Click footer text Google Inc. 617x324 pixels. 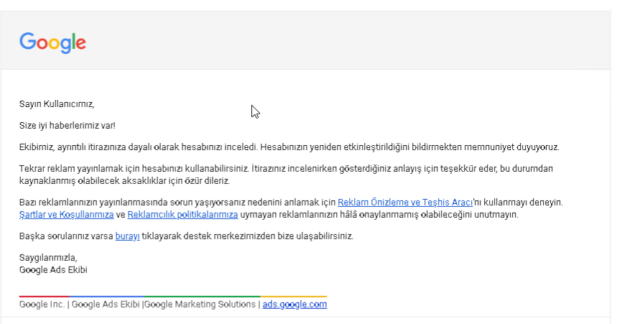pyautogui.click(x=42, y=305)
